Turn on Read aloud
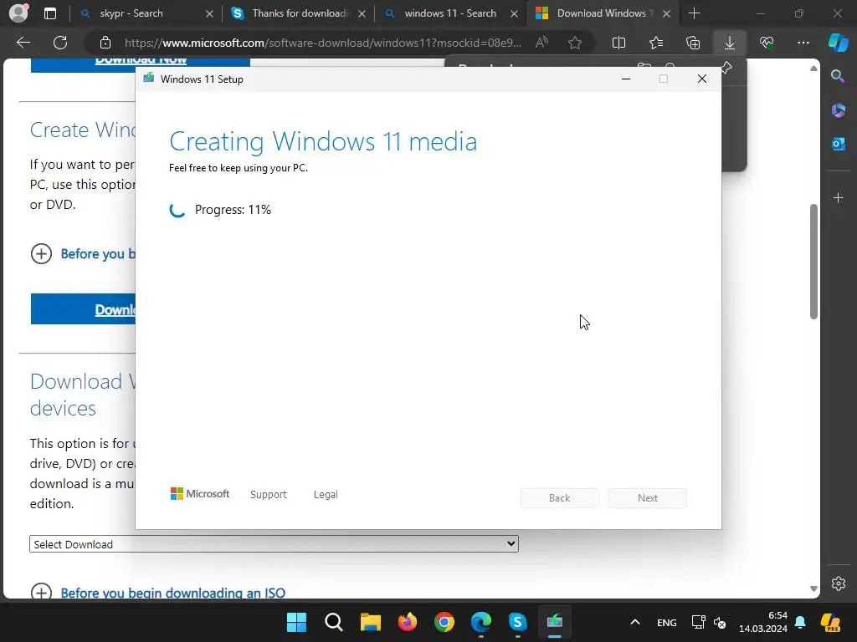This screenshot has height=642, width=857. point(541,43)
